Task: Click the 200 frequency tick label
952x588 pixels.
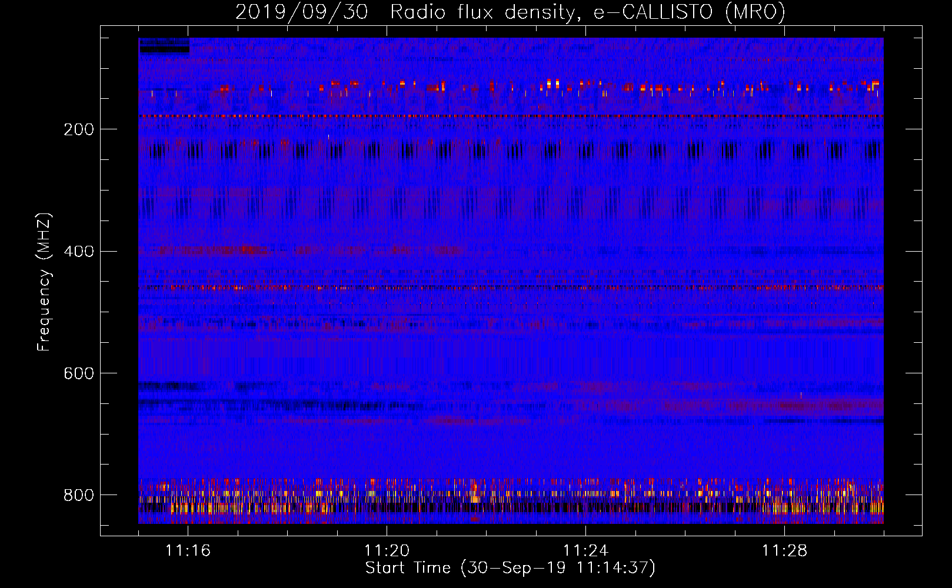Action: pos(79,129)
